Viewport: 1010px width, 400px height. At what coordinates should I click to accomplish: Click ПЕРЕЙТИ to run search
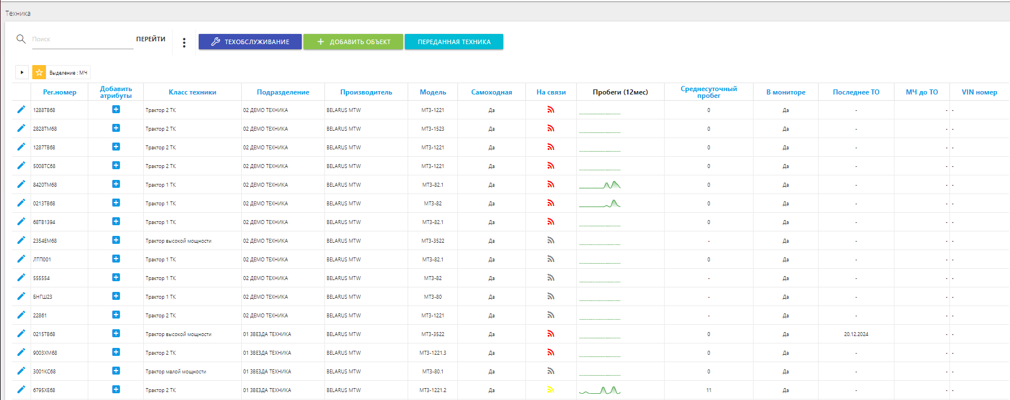tap(151, 39)
